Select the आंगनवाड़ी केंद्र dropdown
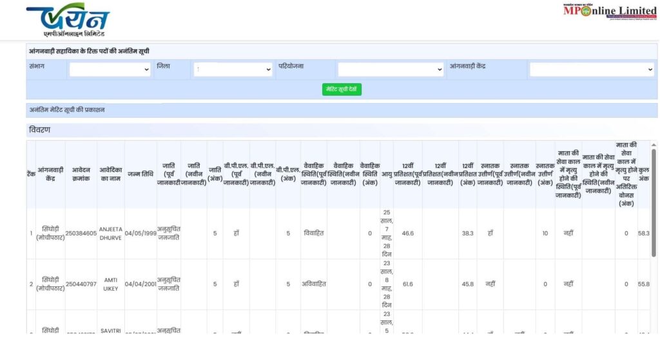The height and width of the screenshot is (341, 660). [x=592, y=69]
